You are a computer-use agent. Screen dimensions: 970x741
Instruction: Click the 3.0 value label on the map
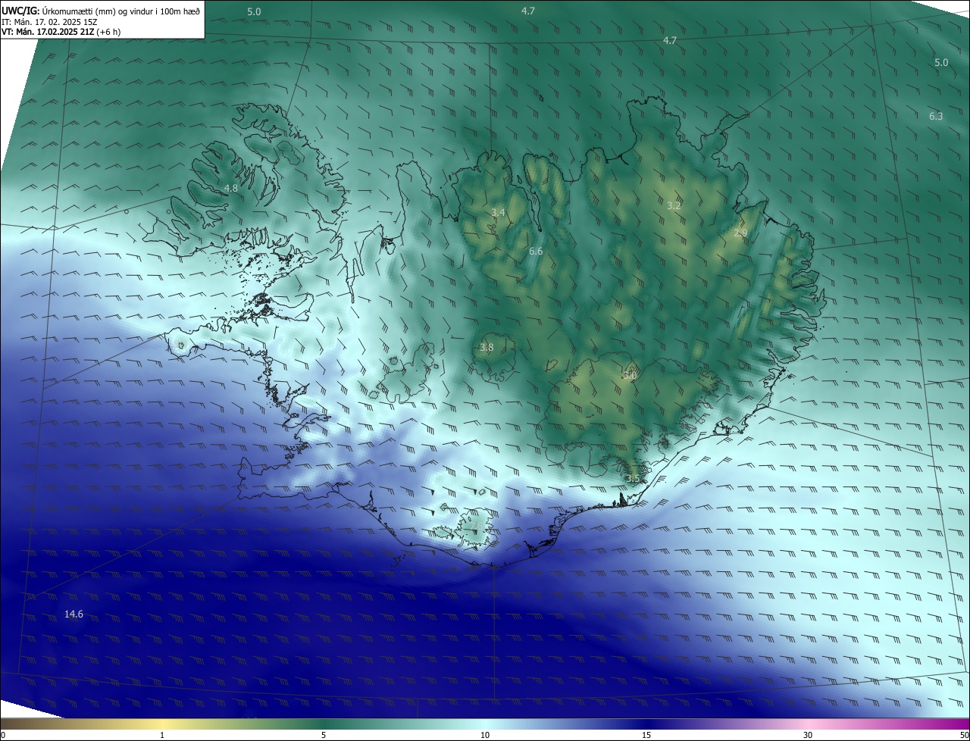coord(630,375)
